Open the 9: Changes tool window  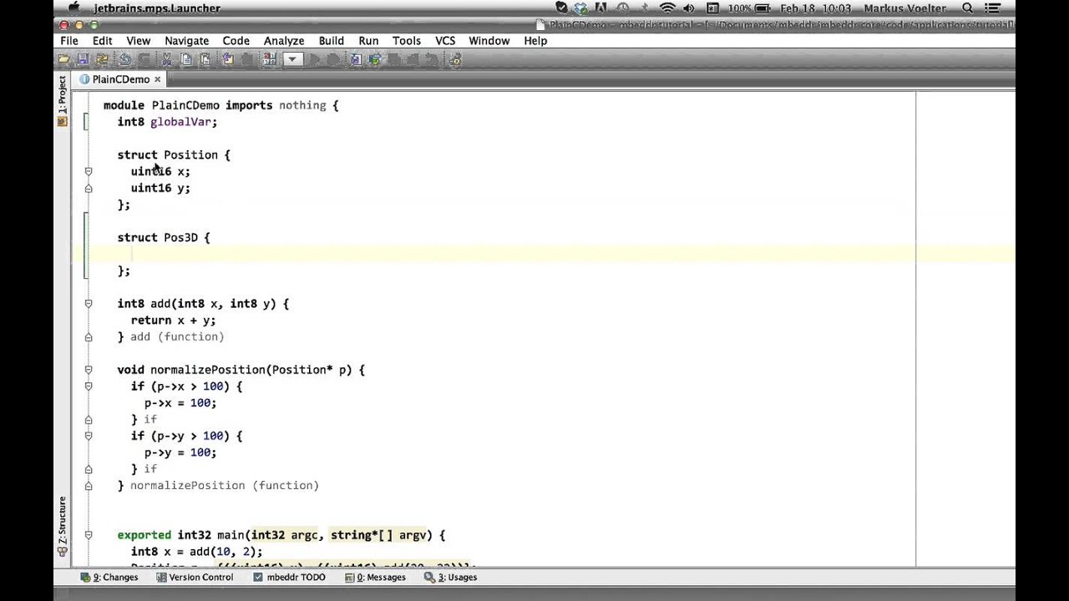(109, 577)
